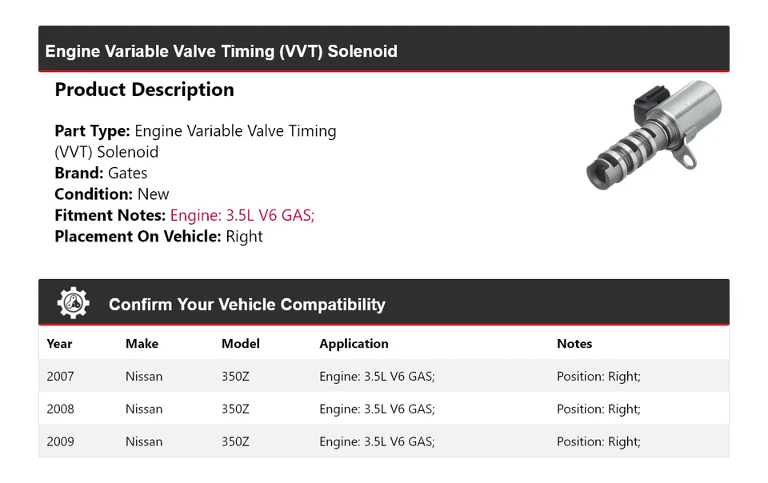
Task: Click the Product Description heading
Action: point(144,90)
